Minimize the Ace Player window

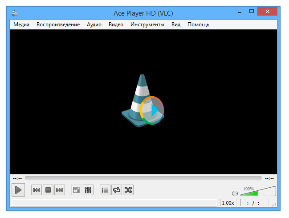pos(240,12)
